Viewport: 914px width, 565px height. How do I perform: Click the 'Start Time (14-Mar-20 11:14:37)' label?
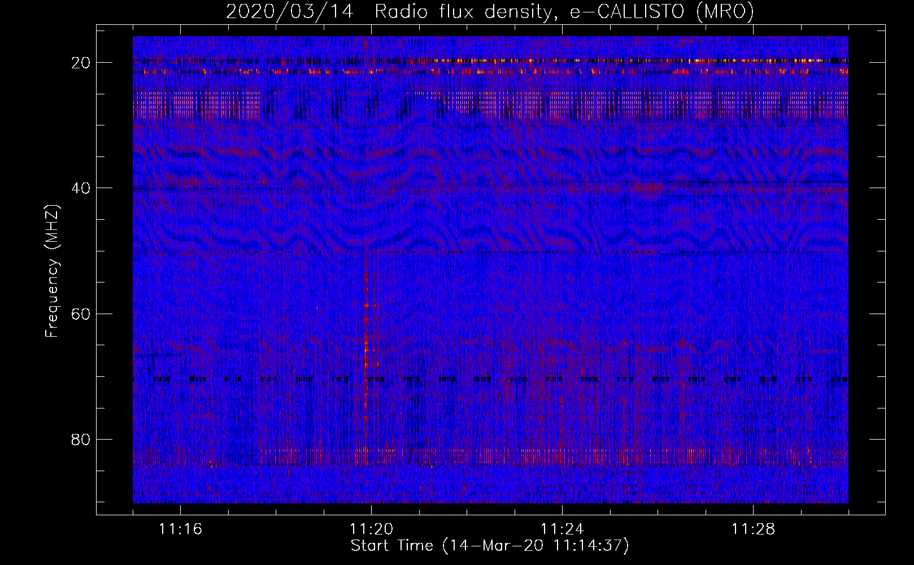[x=490, y=546]
